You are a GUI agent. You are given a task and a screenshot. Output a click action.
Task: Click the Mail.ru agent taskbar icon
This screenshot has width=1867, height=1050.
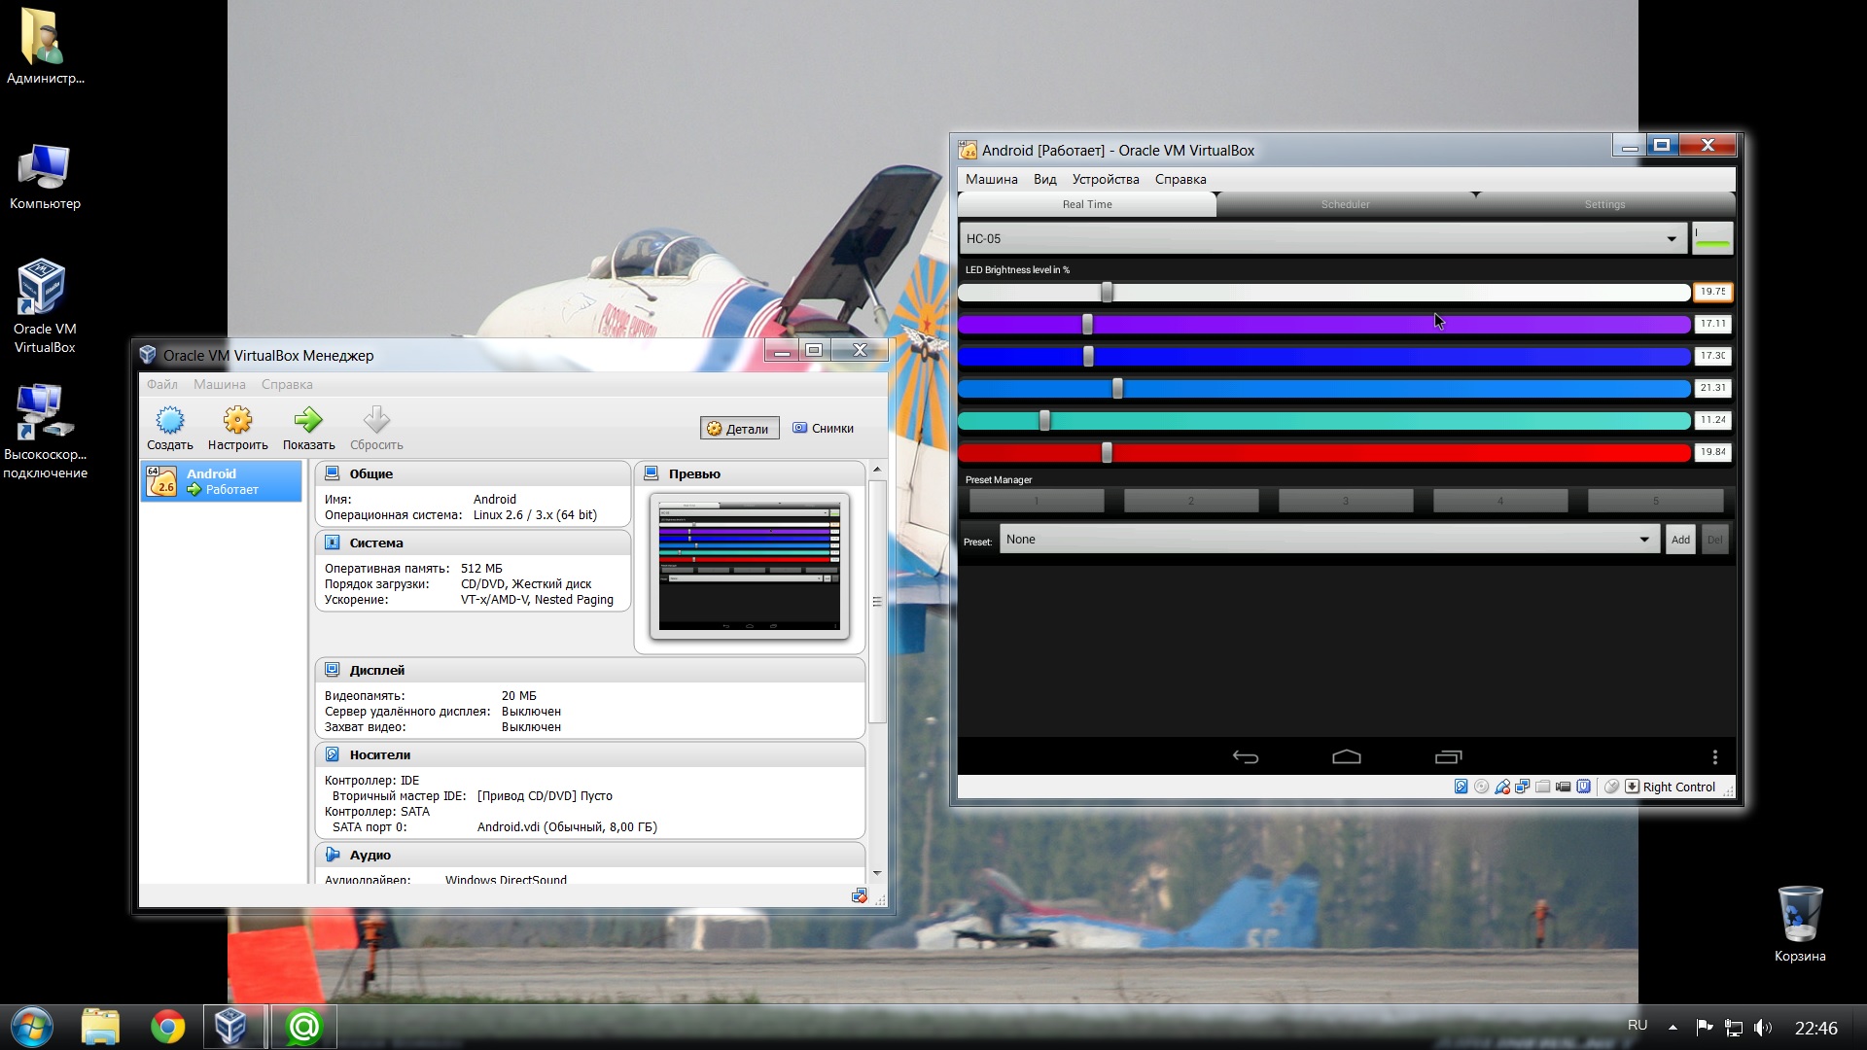pos(303,1027)
